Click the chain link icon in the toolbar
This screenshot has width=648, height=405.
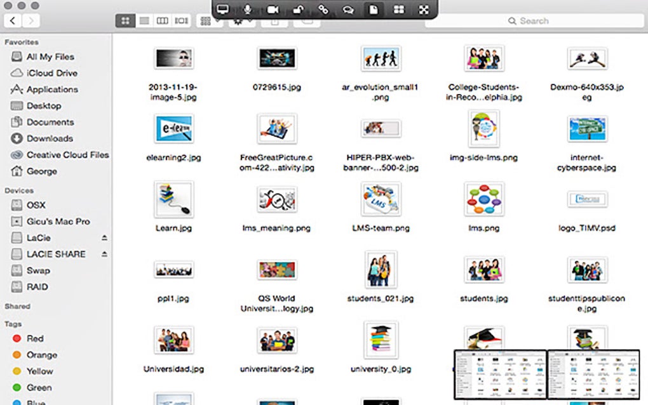[323, 10]
